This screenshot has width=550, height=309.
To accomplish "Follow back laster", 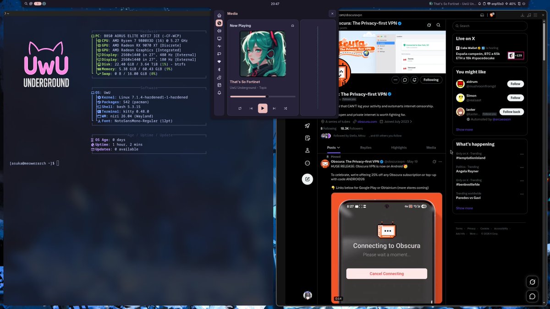I will 511,112.
